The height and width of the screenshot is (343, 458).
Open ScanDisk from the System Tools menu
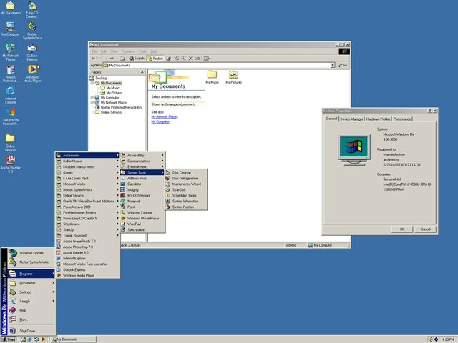(186, 189)
